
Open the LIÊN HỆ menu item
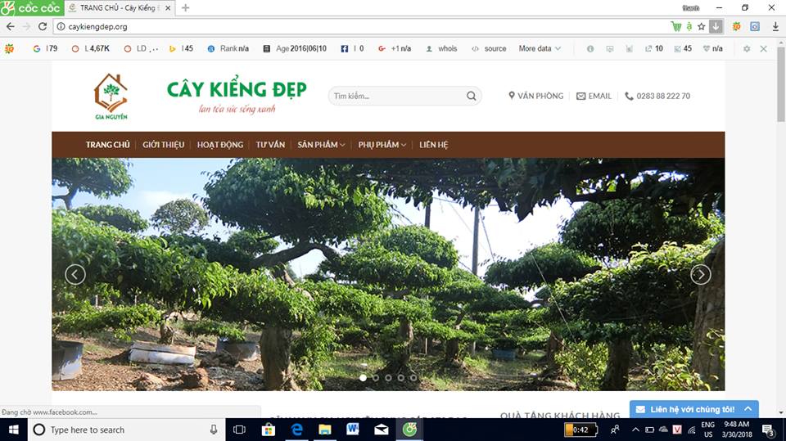tap(433, 145)
